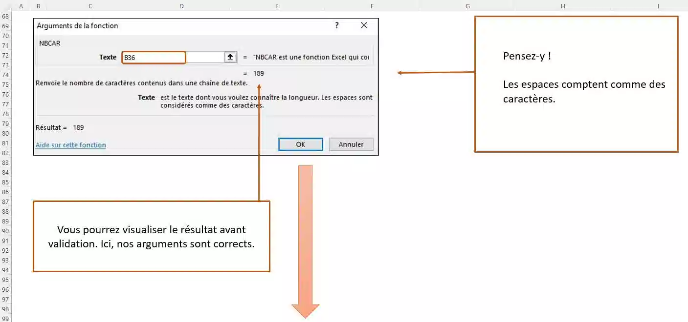Click the bold 'Texte' label beside input

point(108,57)
